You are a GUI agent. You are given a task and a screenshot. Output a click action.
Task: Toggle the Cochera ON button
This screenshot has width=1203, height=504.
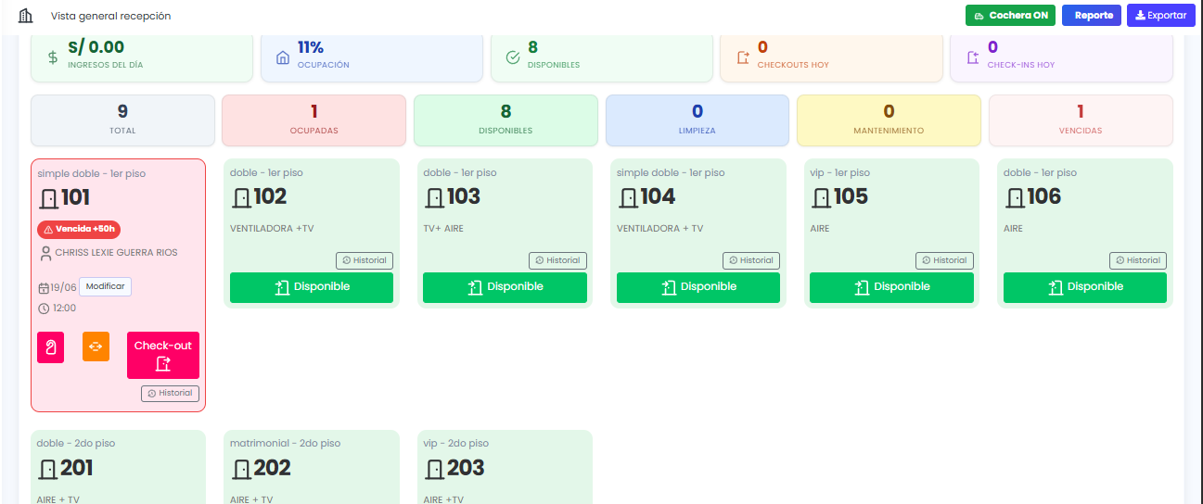1010,16
